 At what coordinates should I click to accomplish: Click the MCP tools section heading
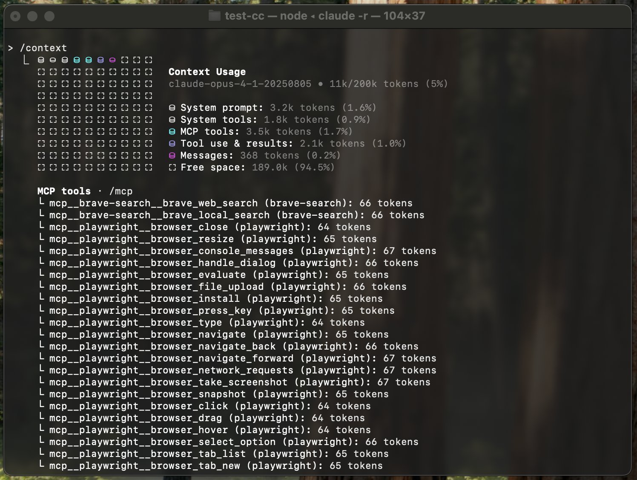(64, 191)
